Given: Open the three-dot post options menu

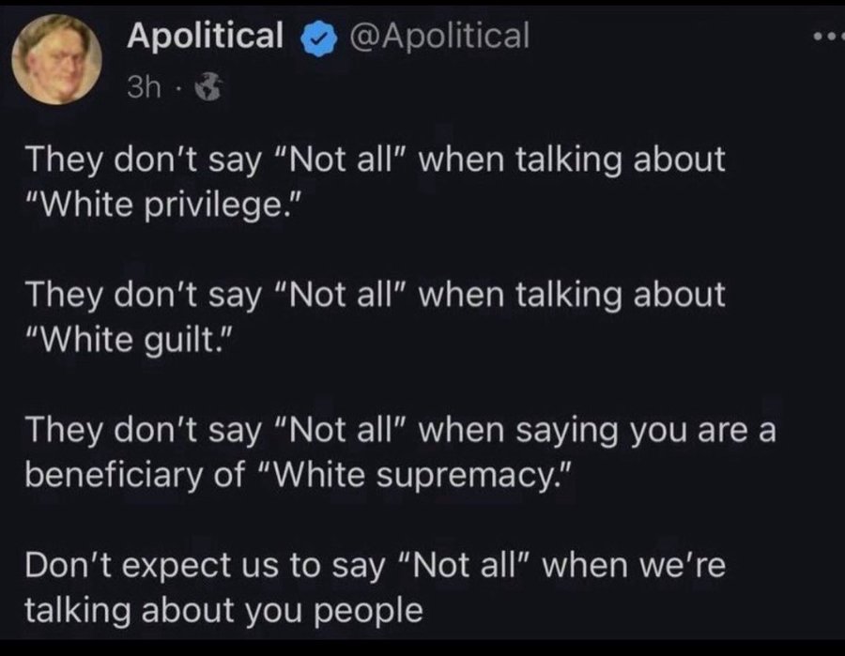Looking at the screenshot, I should (x=829, y=38).
